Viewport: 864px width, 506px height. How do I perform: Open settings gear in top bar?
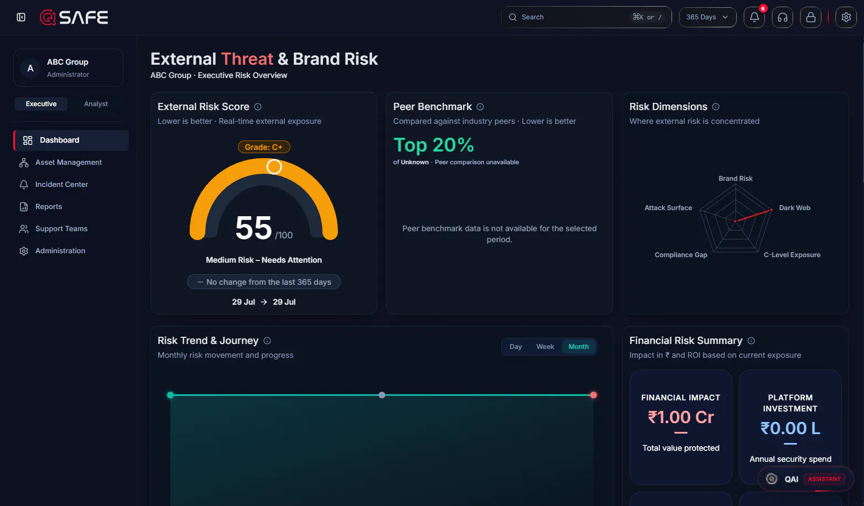coord(846,17)
